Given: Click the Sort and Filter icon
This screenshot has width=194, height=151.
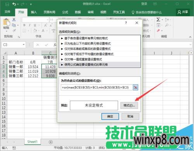Looking at the screenshot, I should click(x=167, y=20).
